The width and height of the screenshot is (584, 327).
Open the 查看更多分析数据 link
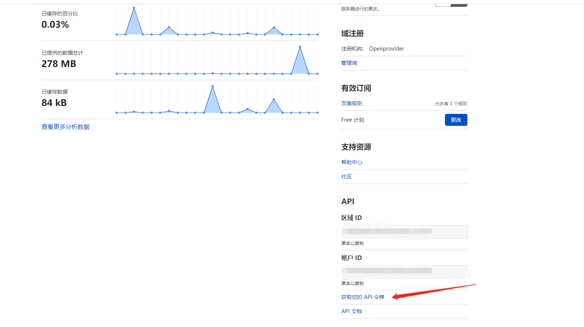point(65,127)
